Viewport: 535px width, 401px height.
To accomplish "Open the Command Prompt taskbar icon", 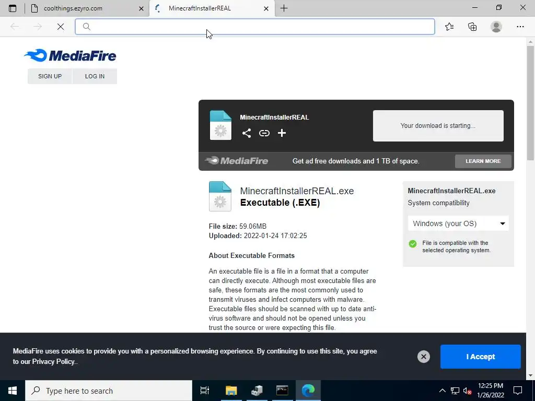I will pos(282,391).
